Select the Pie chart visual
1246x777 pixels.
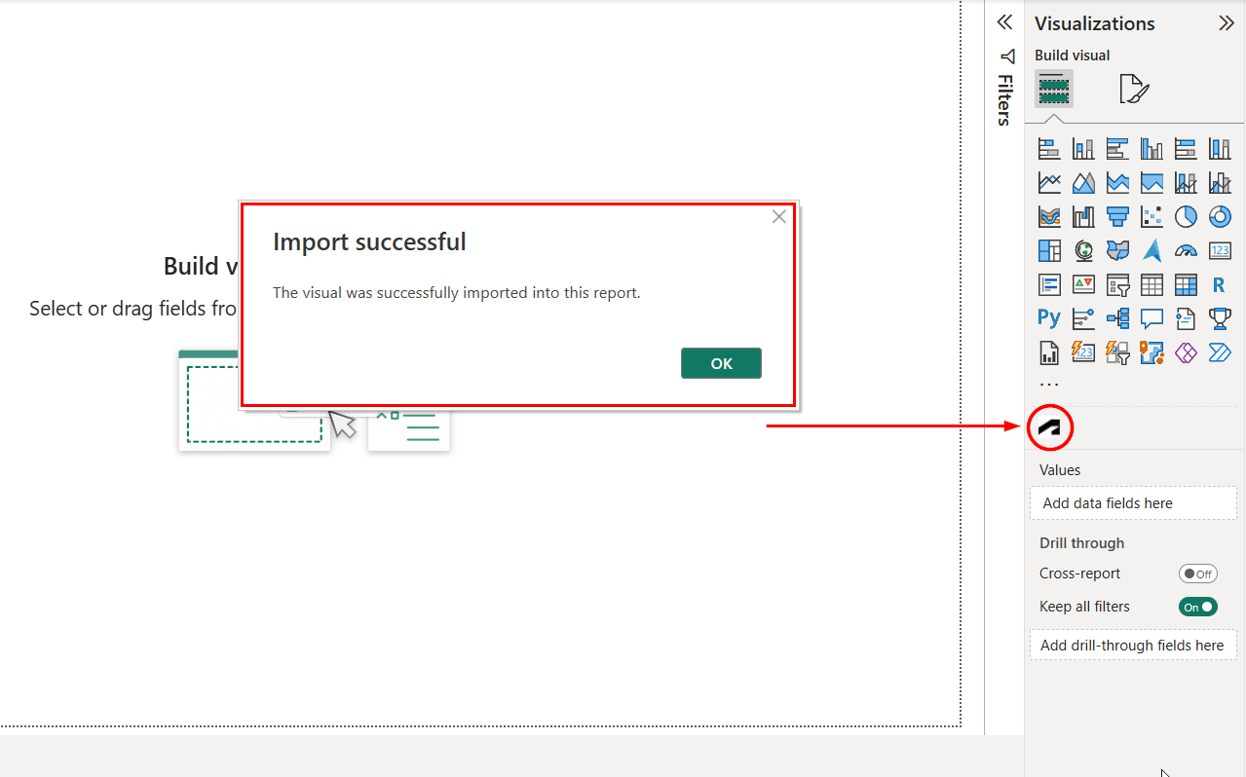[x=1186, y=216]
